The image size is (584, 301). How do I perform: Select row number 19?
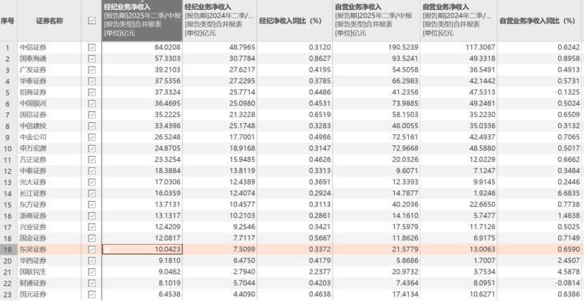click(8, 249)
